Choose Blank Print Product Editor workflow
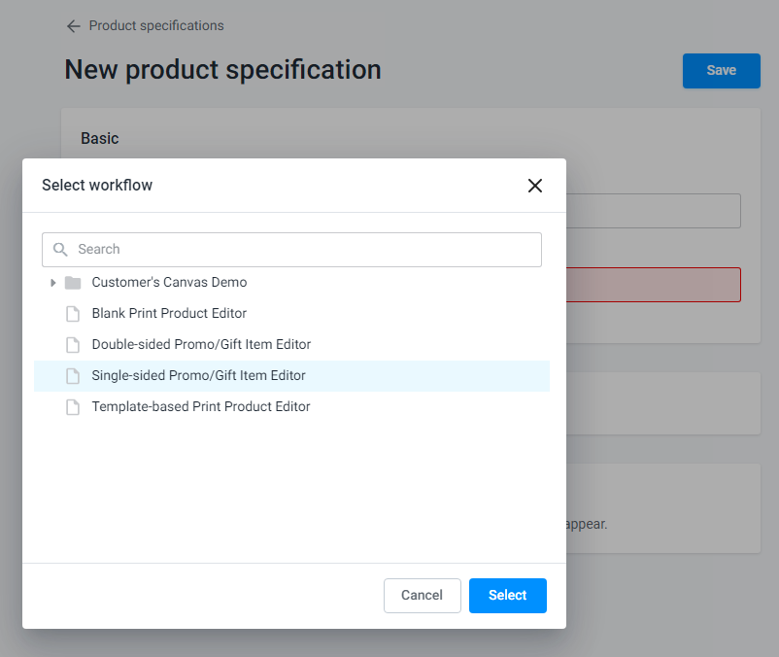Viewport: 779px width, 657px height. click(x=169, y=313)
